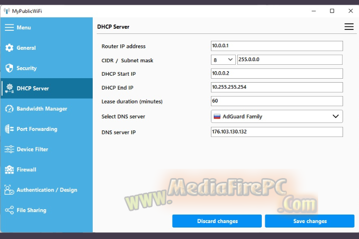Click the DNS server IP label
Viewport: 359px width, 239px height.
coord(119,132)
